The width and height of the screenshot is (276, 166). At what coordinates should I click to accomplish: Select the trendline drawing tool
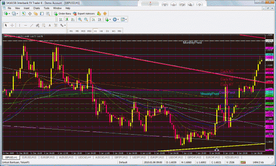click(31, 26)
